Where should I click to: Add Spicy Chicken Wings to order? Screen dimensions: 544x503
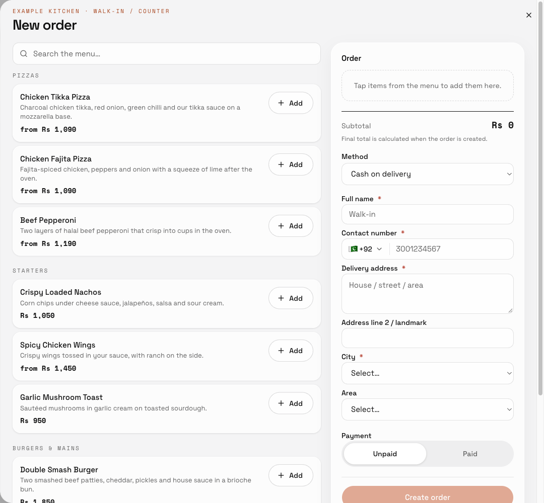(x=291, y=351)
